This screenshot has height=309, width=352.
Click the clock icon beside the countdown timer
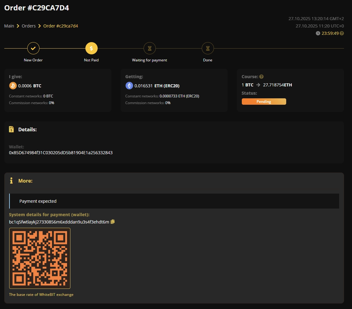click(x=317, y=33)
